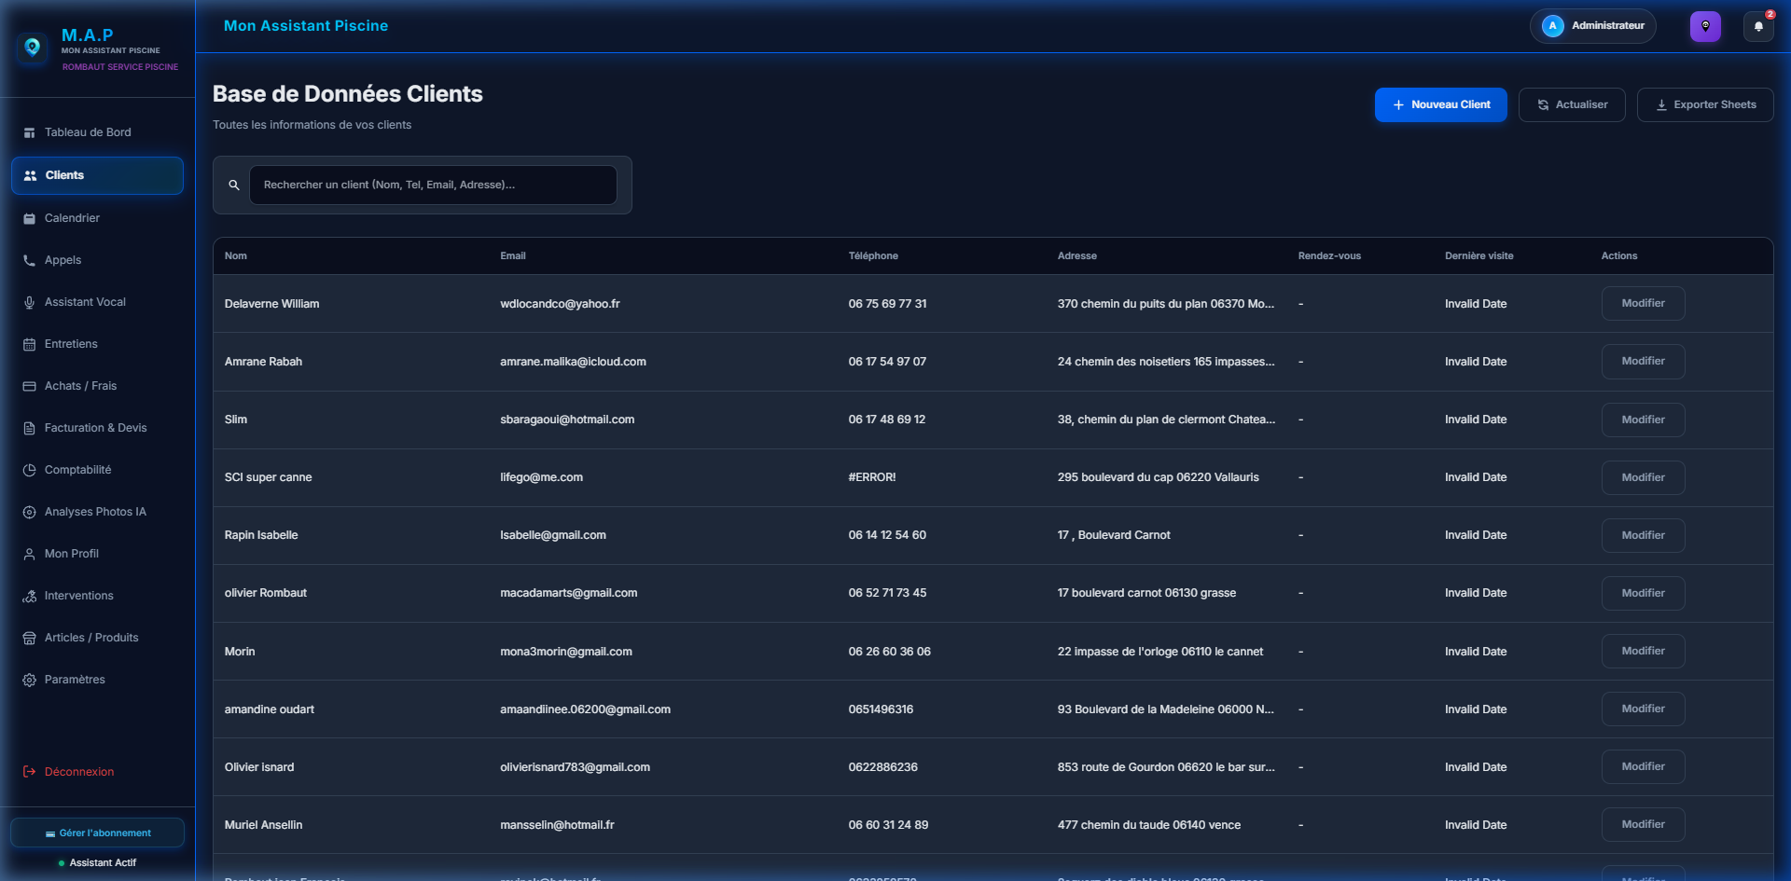The height and width of the screenshot is (881, 1791).
Task: Open Tableau de Bord in sidebar
Action: (x=88, y=132)
